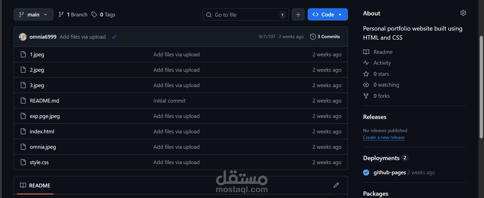View the 3 Commits history
Viewport: 484px width, 198px height.
tap(325, 37)
